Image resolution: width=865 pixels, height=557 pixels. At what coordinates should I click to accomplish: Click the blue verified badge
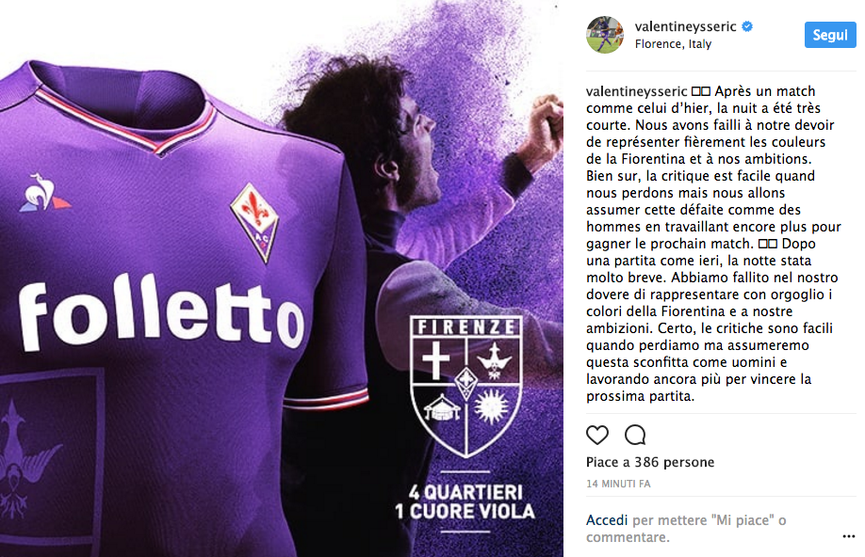(x=747, y=26)
